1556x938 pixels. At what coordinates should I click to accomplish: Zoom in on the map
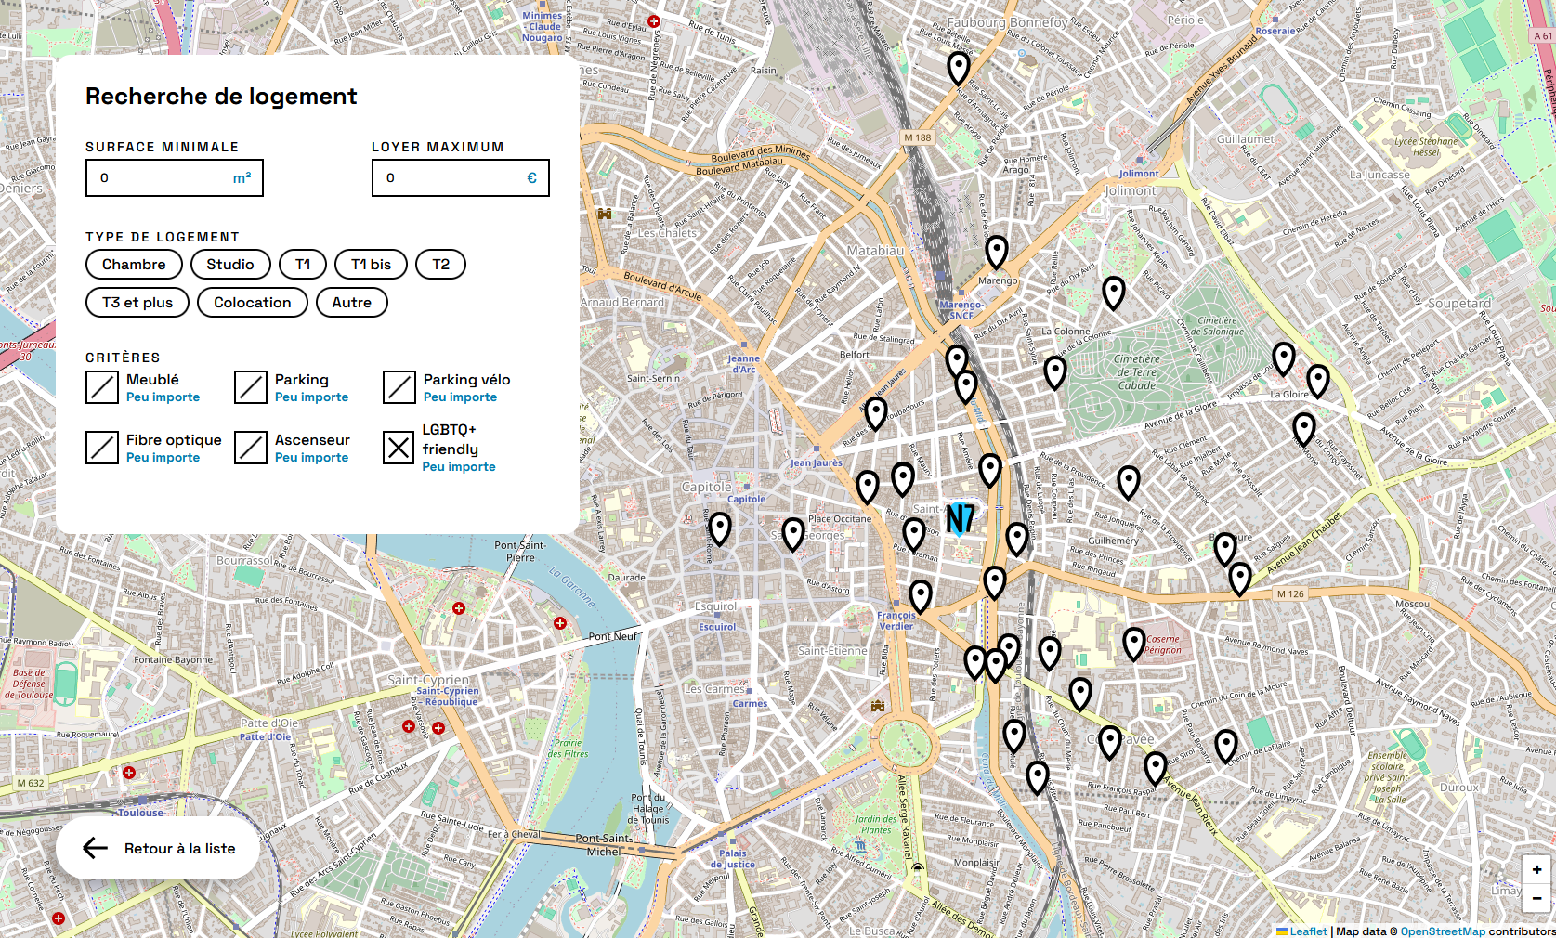[1536, 869]
